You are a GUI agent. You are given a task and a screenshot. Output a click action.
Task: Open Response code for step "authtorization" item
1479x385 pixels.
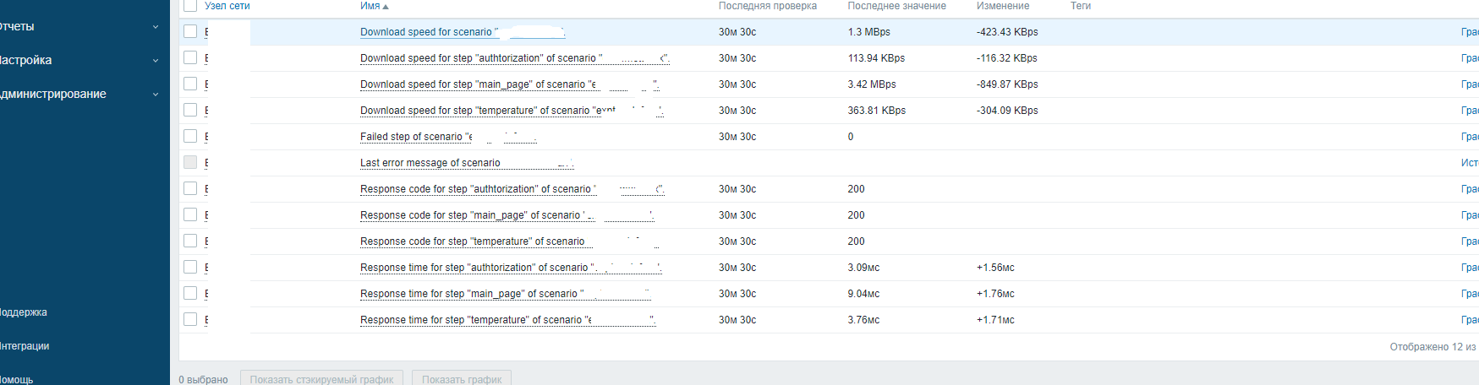(475, 189)
